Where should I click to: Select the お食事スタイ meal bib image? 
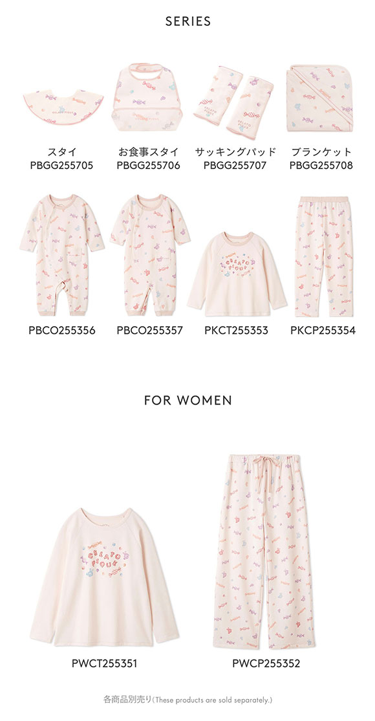coord(147,98)
